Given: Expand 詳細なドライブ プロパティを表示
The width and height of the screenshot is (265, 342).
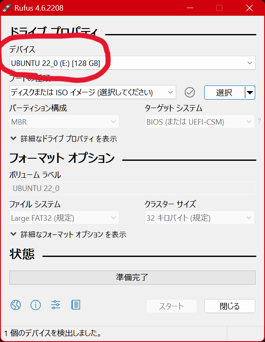Looking at the screenshot, I should 64,139.
